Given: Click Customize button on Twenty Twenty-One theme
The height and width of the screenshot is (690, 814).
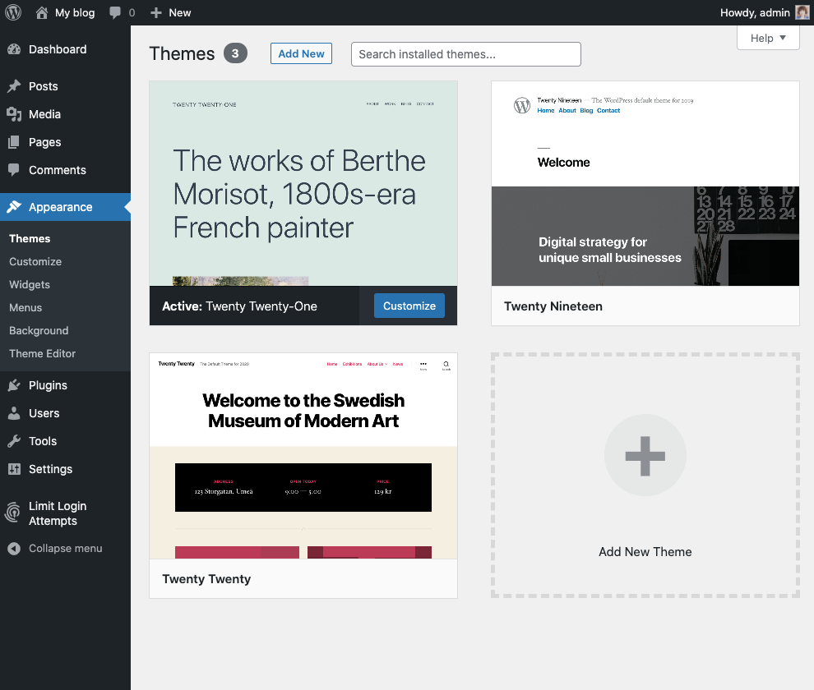Looking at the screenshot, I should 409,306.
